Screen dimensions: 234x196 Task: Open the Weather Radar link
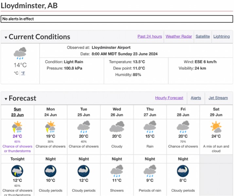(x=179, y=37)
